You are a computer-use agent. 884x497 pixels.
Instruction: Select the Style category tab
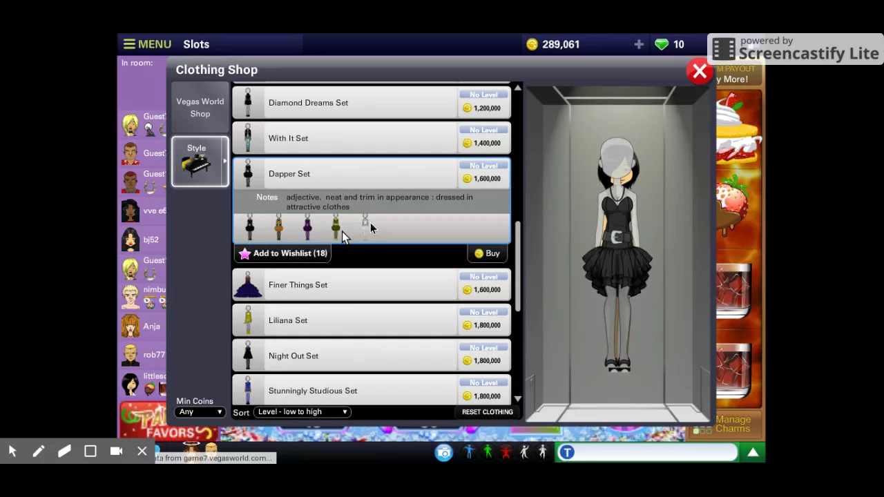click(200, 162)
